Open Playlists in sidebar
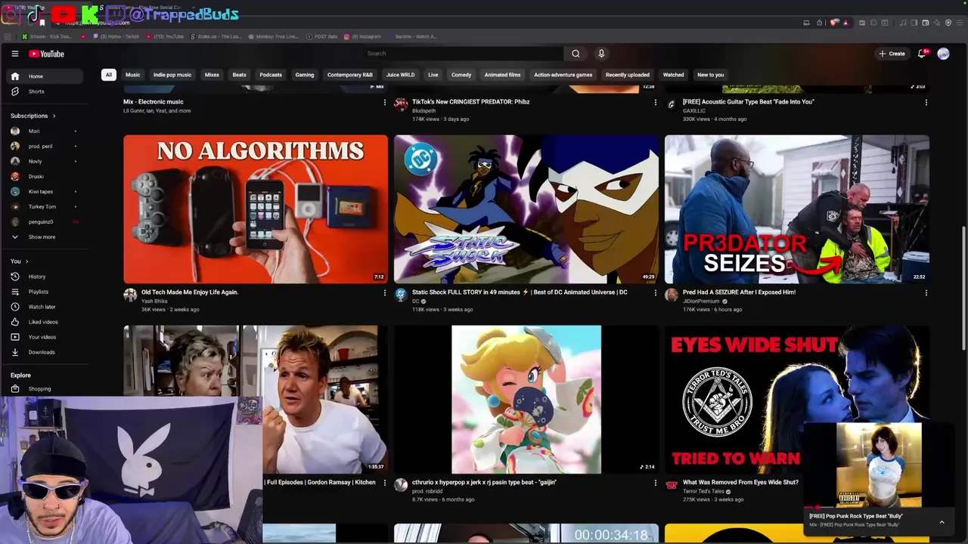This screenshot has width=968, height=544. click(x=45, y=292)
